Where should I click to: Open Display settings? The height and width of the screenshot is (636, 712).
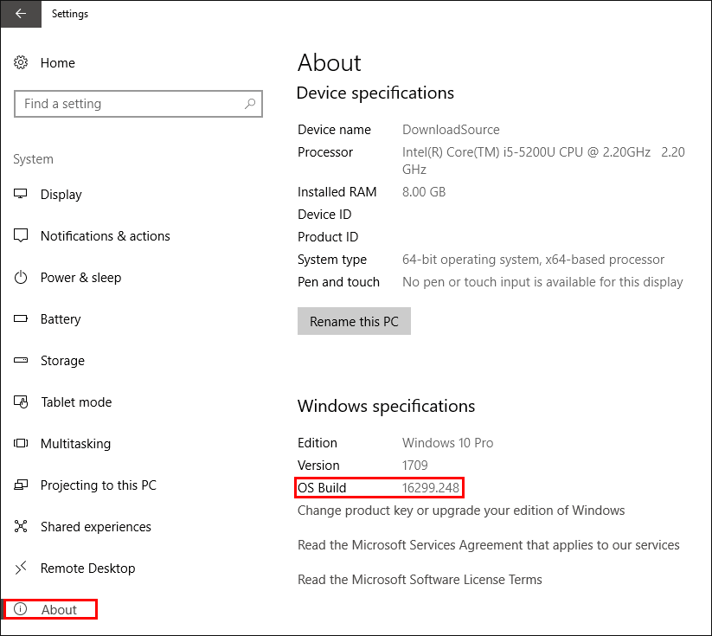pyautogui.click(x=61, y=195)
